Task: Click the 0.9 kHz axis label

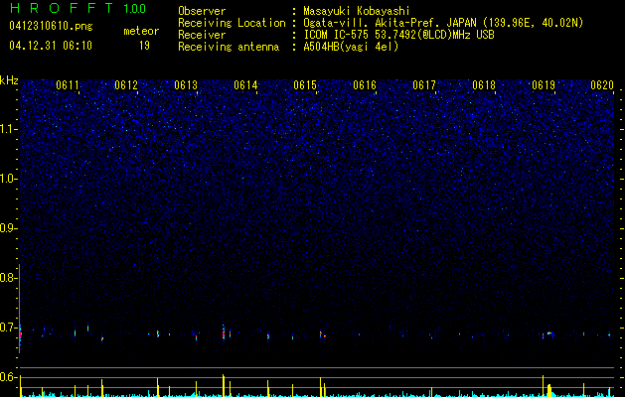Action: (8, 228)
